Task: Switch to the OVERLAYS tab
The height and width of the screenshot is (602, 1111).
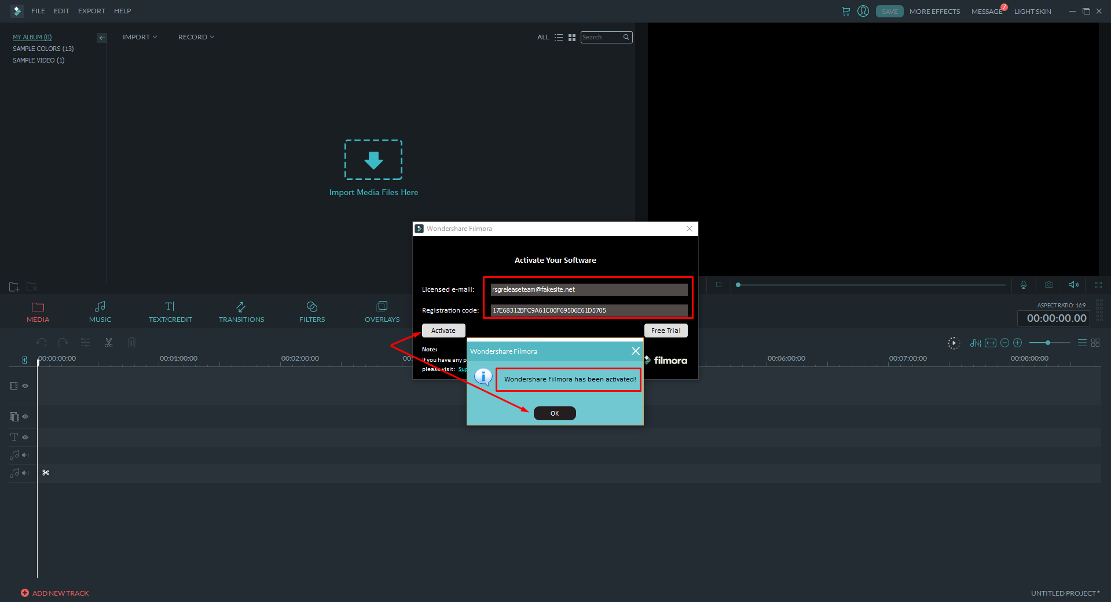Action: pos(382,312)
